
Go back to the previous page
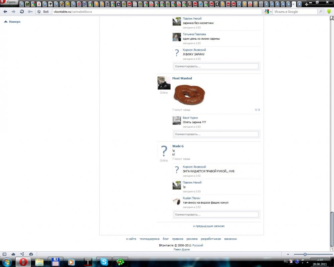(x=5, y=12)
